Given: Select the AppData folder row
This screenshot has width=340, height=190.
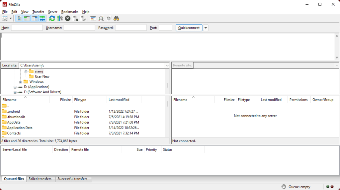Looking at the screenshot, I should click(x=83, y=122).
